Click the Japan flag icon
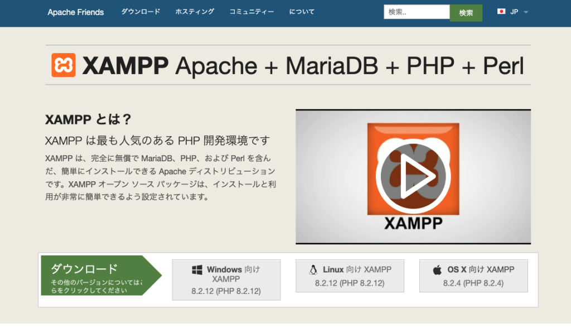 point(501,12)
